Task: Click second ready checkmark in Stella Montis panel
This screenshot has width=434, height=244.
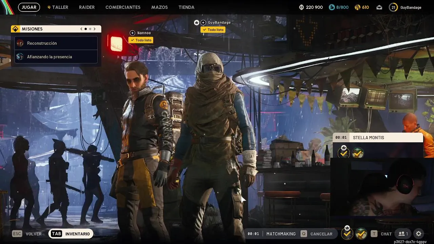Action: click(x=358, y=153)
